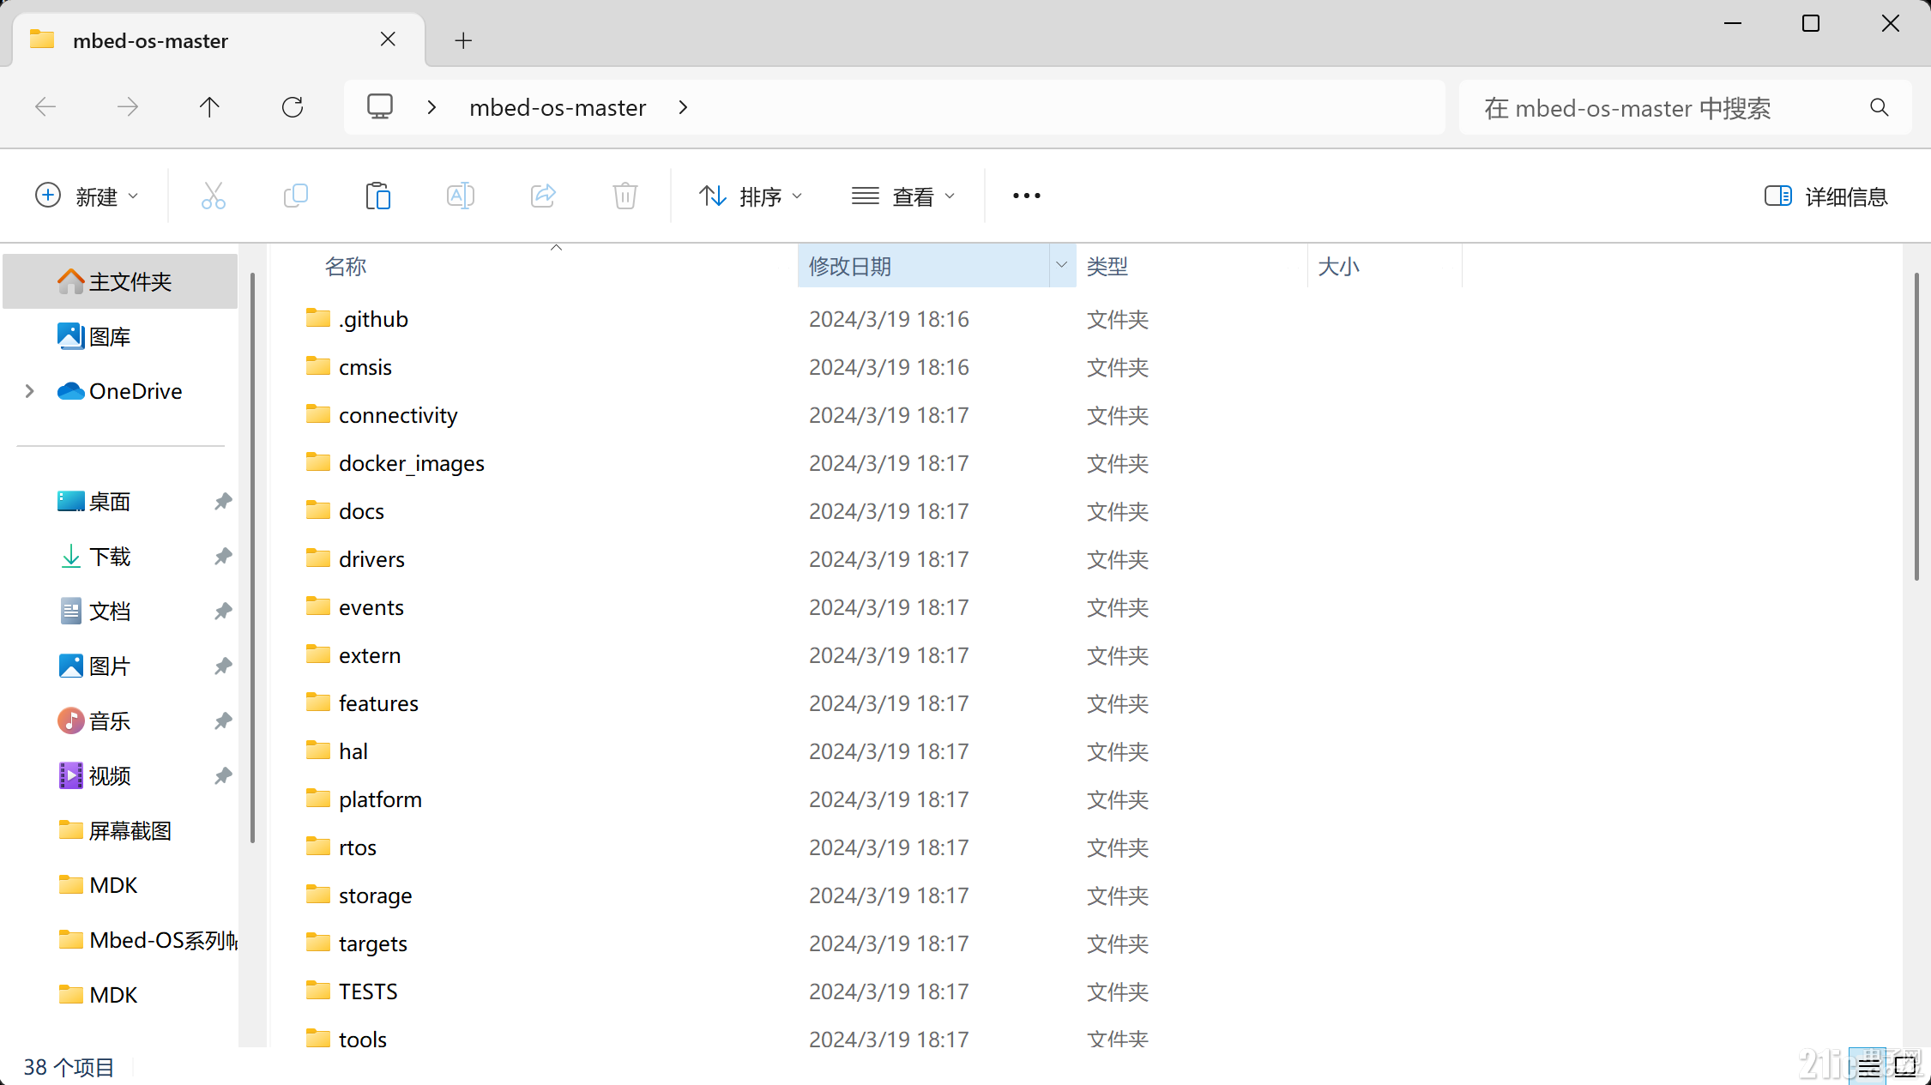Viewport: 1931px width, 1085px height.
Task: Click the Delete trash icon
Action: click(x=625, y=196)
